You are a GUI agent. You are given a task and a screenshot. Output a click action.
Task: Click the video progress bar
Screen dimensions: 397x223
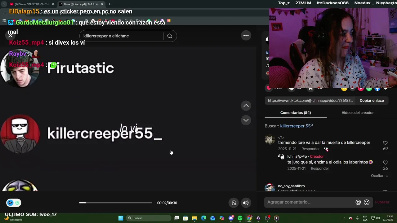click(116, 203)
